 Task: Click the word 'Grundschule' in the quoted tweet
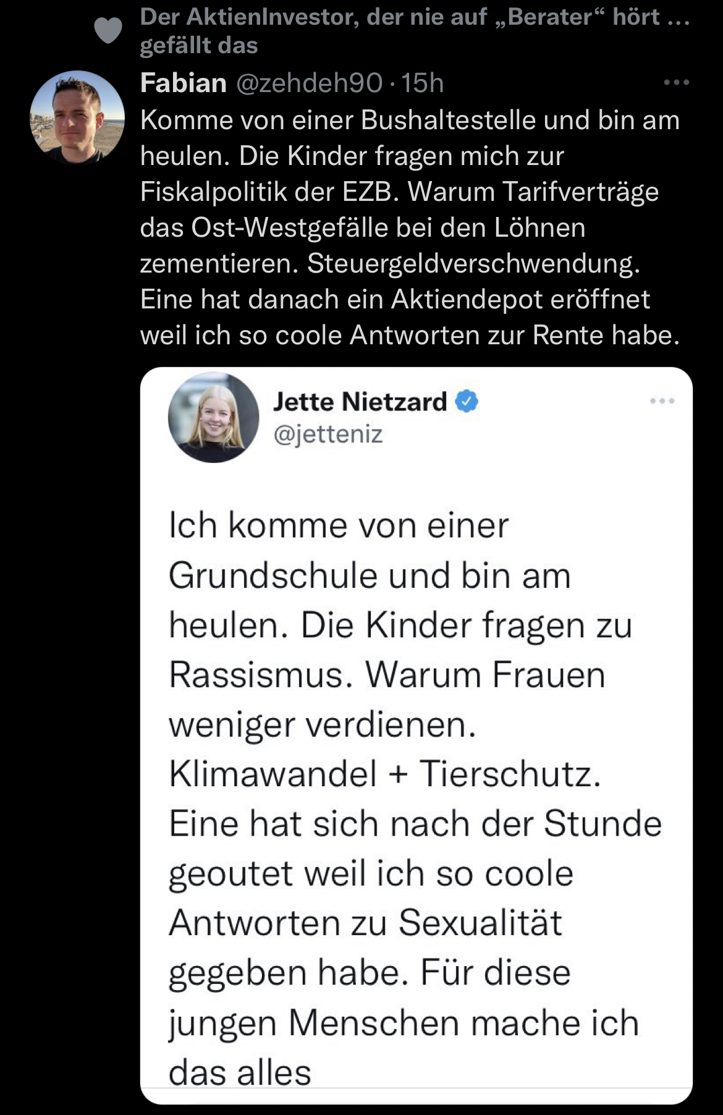[x=273, y=575]
